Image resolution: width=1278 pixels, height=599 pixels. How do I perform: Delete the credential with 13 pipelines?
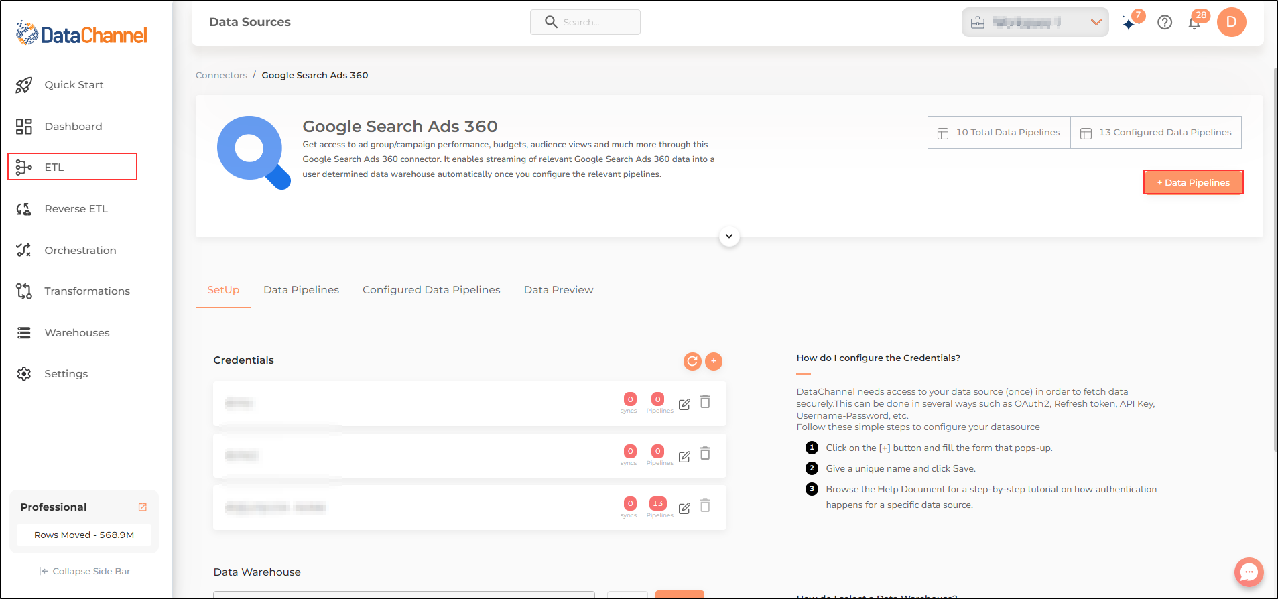pos(705,506)
